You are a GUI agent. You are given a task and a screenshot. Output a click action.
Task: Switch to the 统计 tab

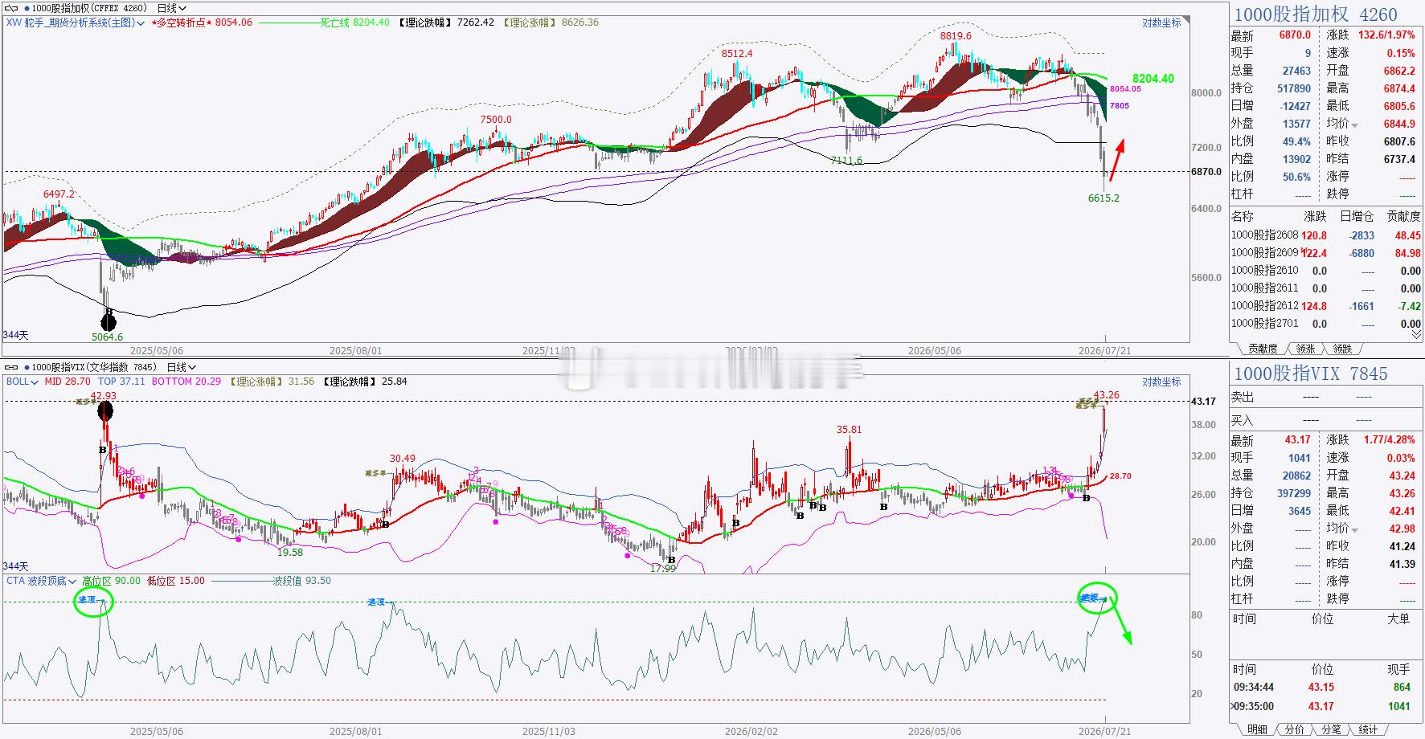click(1367, 729)
